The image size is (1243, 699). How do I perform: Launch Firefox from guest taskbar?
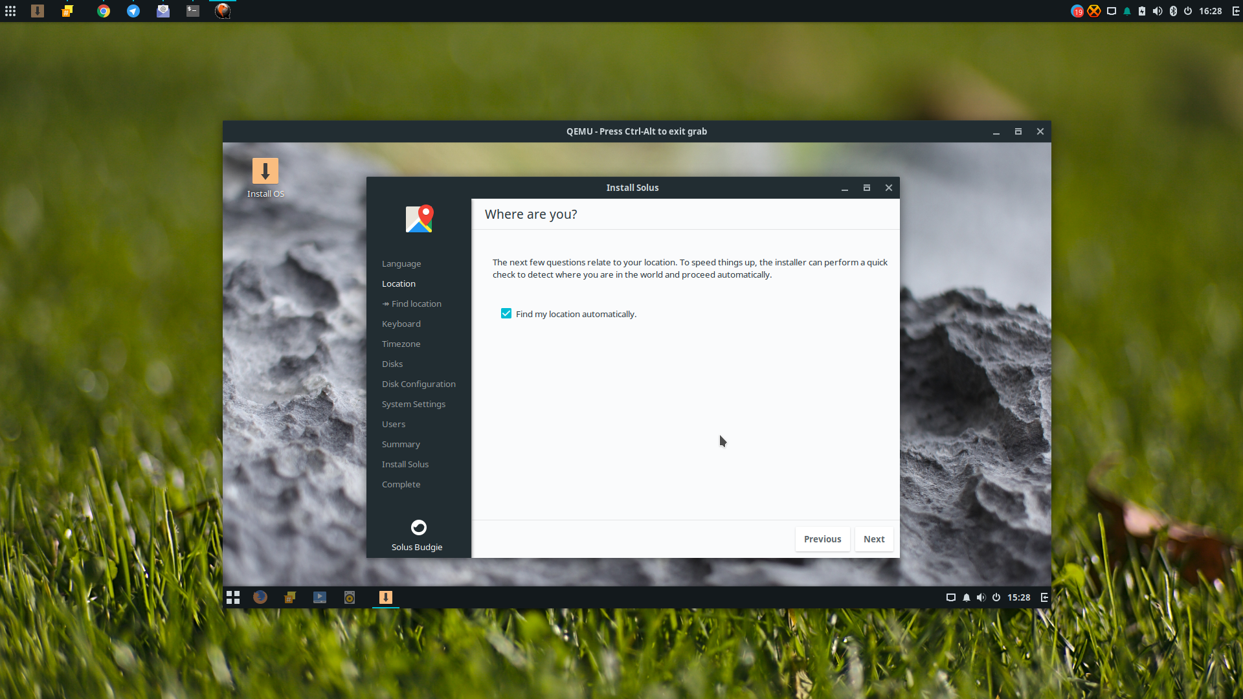260,597
